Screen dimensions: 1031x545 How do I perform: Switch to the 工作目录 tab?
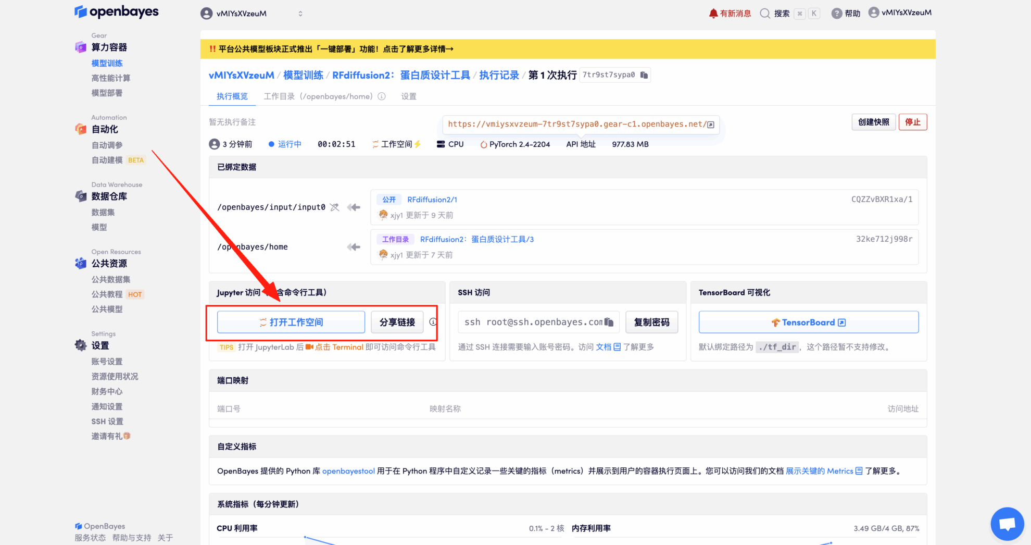click(x=318, y=96)
